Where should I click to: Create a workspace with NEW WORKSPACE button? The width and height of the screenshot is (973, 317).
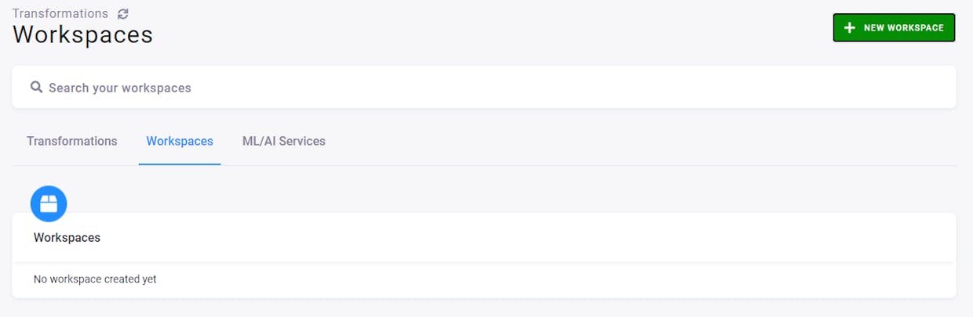[x=894, y=27]
